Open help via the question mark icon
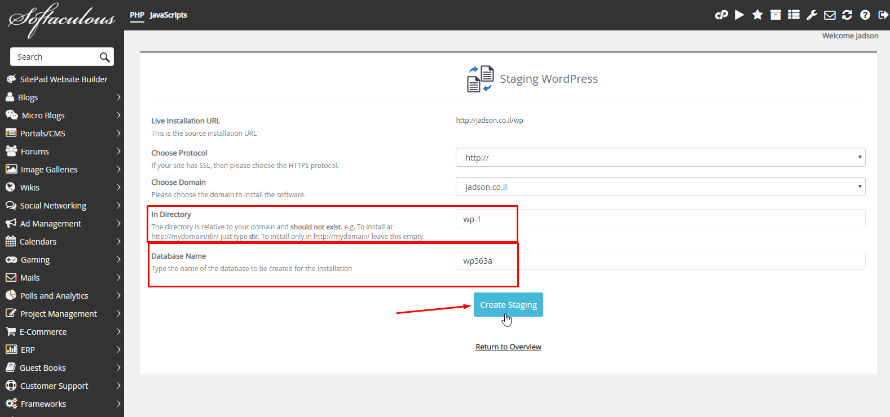The height and width of the screenshot is (417, 890). pos(865,15)
